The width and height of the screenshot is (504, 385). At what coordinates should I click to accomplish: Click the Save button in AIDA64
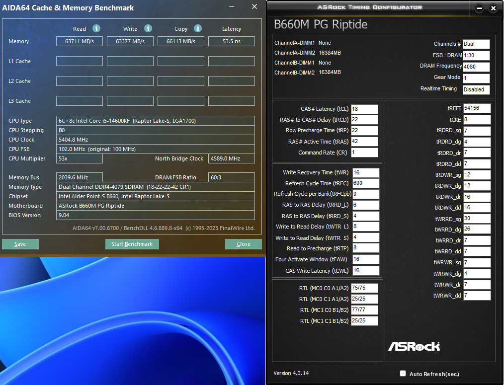20,244
